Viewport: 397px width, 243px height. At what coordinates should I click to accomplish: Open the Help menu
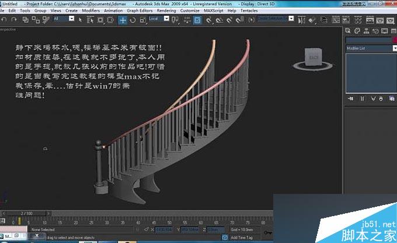pos(232,11)
